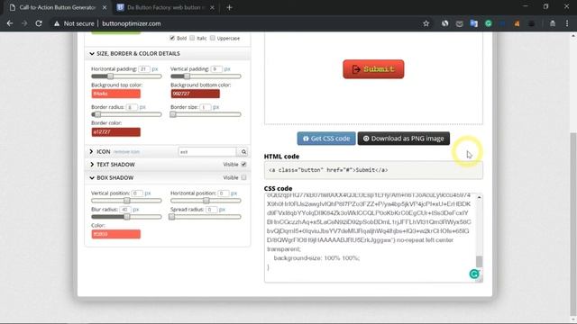Click the Horizontal padding px value field
The width and height of the screenshot is (577, 324).
tap(144, 68)
